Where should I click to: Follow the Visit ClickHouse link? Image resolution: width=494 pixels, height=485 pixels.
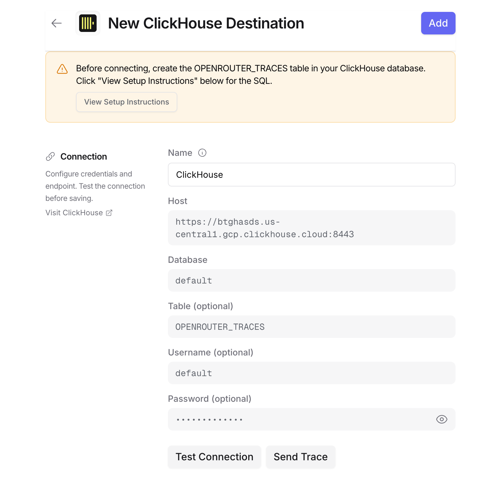coord(79,213)
